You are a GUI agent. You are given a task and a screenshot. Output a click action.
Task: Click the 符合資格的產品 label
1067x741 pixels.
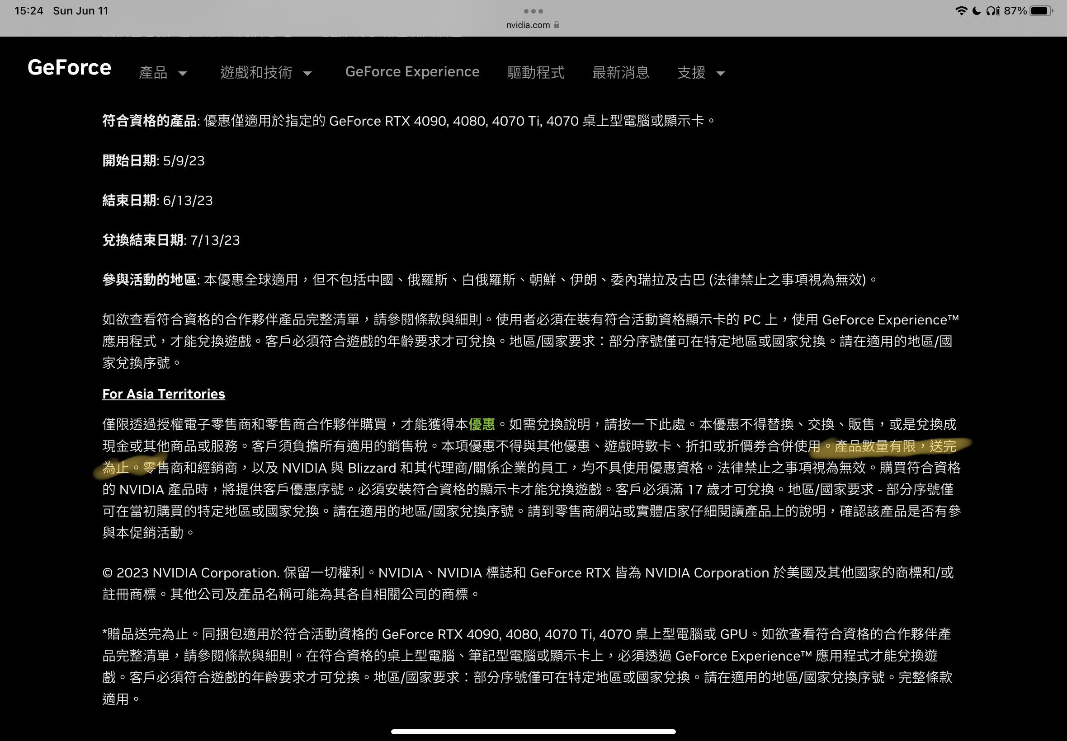tap(149, 121)
